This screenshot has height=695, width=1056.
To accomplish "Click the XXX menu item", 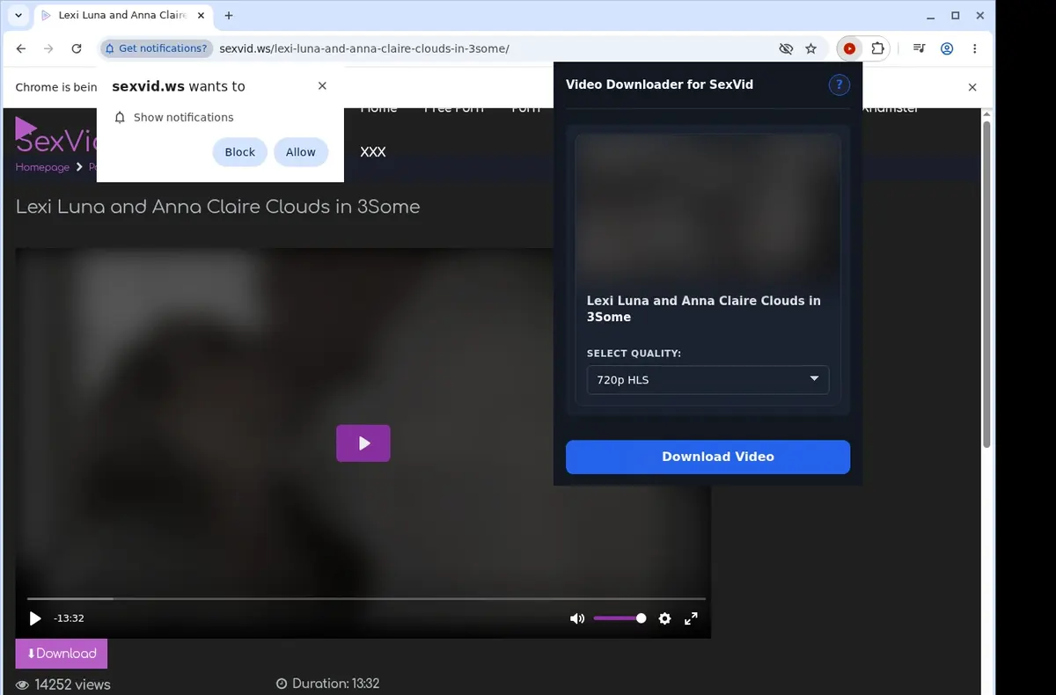I will coord(373,152).
